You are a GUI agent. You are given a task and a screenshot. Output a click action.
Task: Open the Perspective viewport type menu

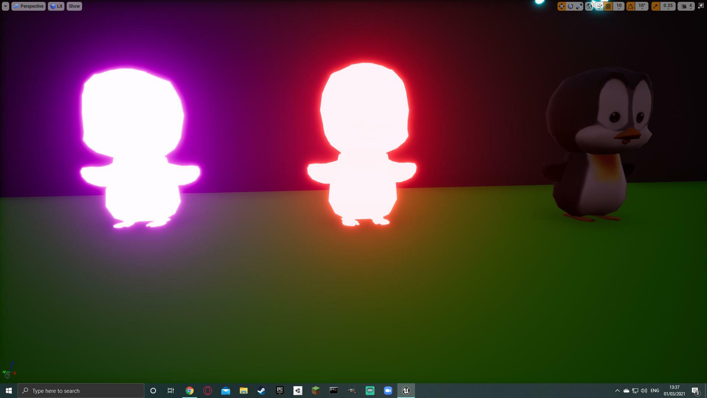click(28, 6)
